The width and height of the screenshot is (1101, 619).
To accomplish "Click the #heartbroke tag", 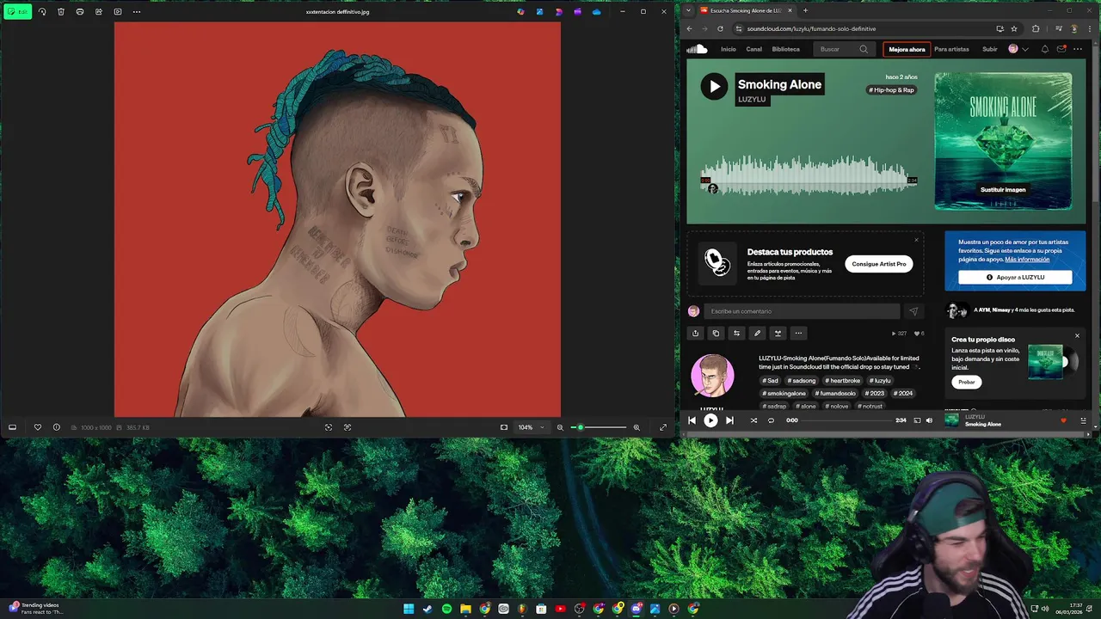I will pos(842,380).
